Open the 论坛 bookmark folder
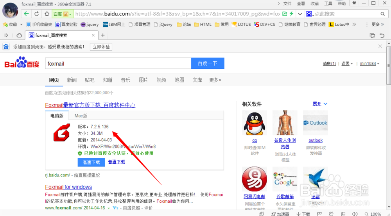 (184, 25)
